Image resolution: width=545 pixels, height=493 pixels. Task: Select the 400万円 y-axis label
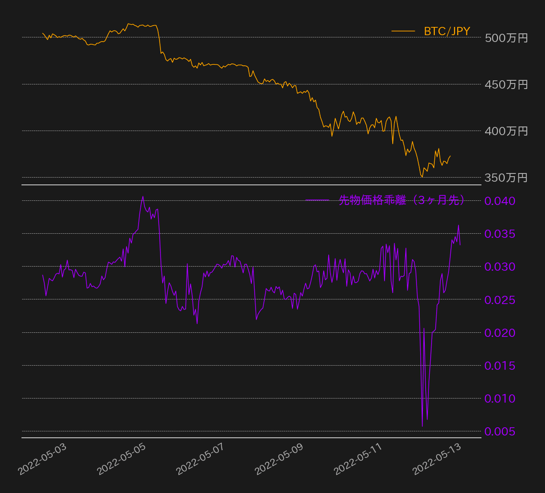506,131
